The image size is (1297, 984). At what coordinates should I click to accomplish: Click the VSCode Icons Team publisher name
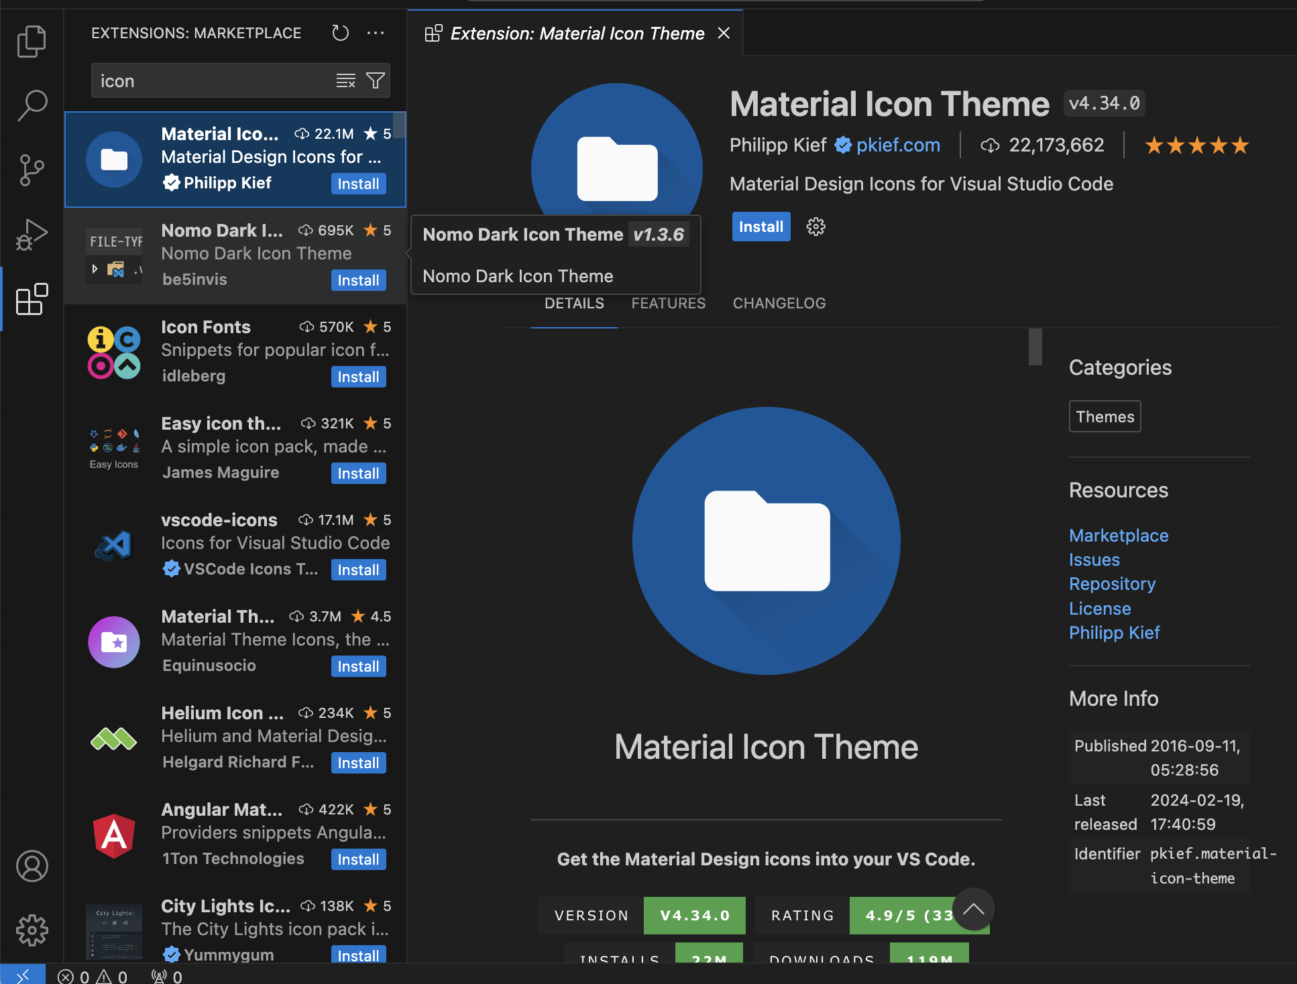pos(251,569)
